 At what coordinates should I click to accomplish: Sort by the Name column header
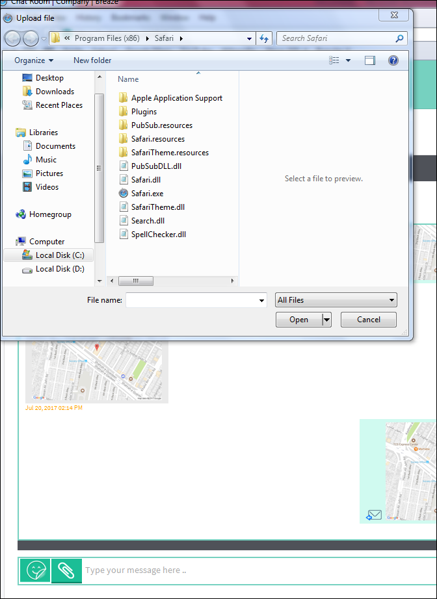point(128,79)
